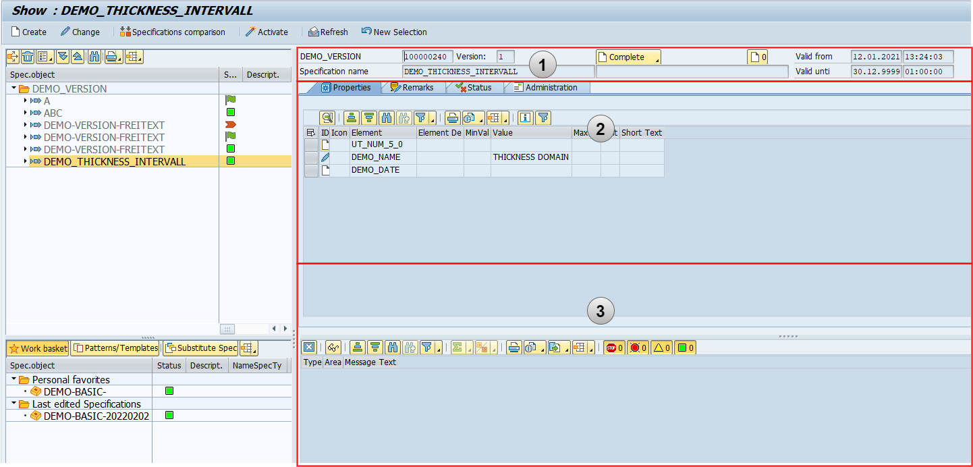
Task: Click the blue information icon in properties toolbar
Action: 525,118
